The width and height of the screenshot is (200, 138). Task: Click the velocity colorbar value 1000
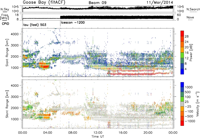coord(189,87)
